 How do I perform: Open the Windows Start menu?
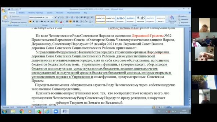pyautogui.click(x=4, y=111)
